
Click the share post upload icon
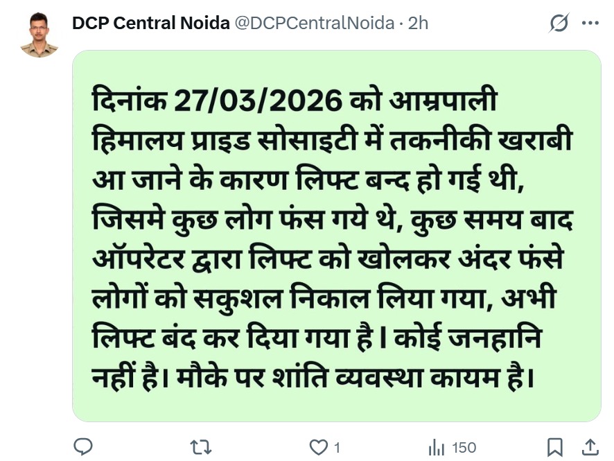point(590,446)
